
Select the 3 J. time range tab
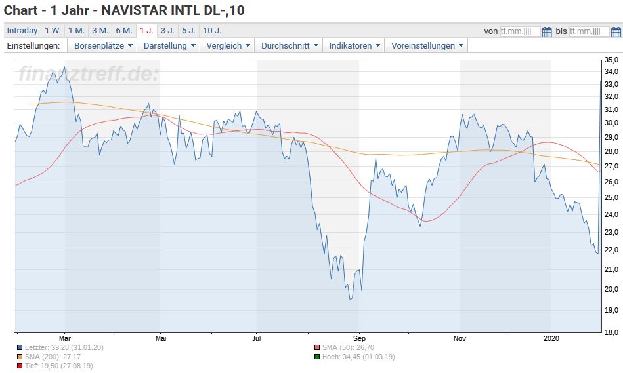point(167,31)
